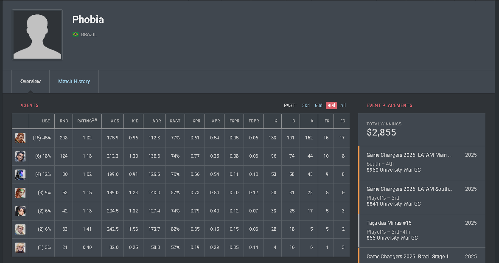Screen dimensions: 499x263
Task: Open Game Changers 2025: LATAM South Playoffs placement
Action: (x=422, y=197)
